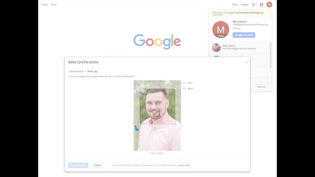
Task: Click the Add Caption field below photo
Action: (157, 153)
